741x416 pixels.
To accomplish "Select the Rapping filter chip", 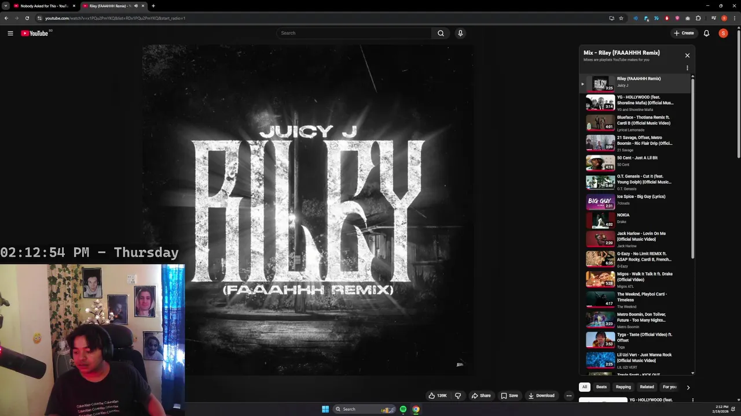I will click(x=623, y=387).
